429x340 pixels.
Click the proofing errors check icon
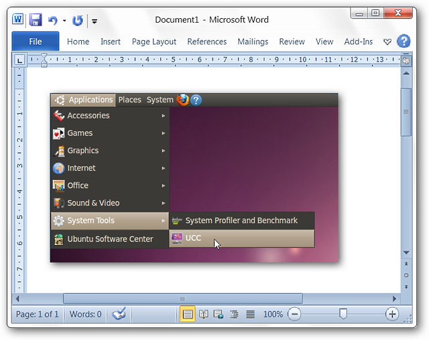coord(119,315)
